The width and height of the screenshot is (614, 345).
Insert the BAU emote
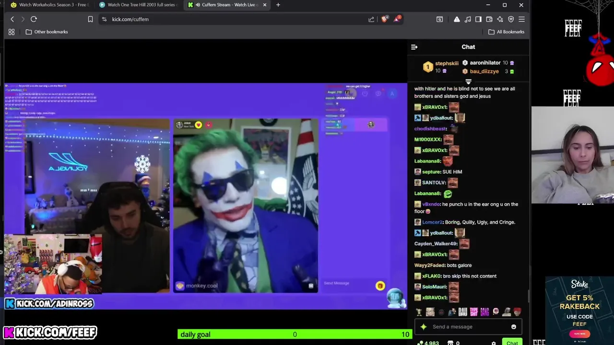[463, 312]
